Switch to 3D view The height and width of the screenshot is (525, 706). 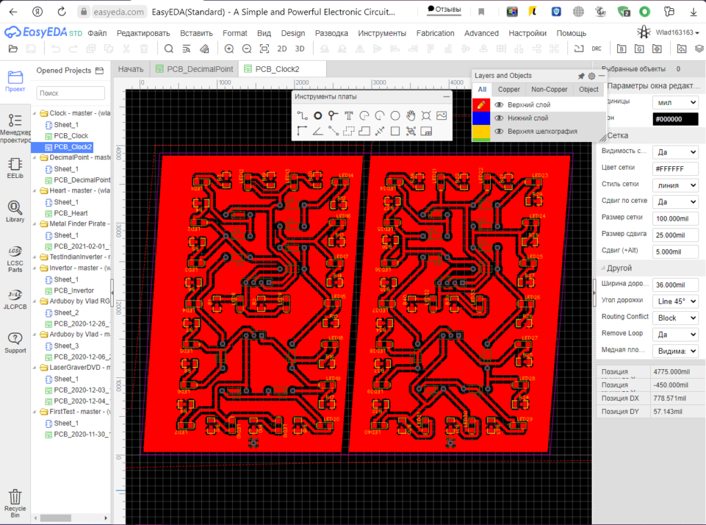(x=300, y=49)
